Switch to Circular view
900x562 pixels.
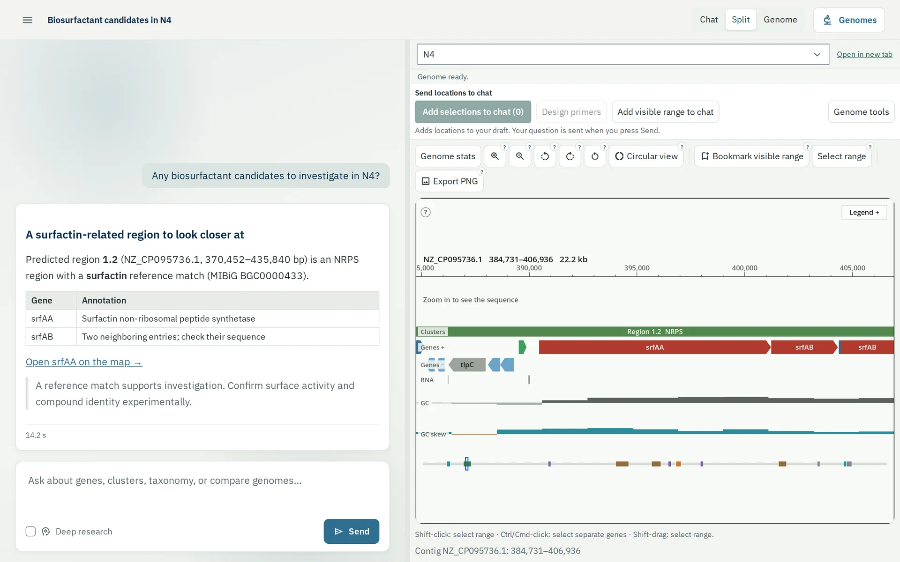click(x=646, y=156)
